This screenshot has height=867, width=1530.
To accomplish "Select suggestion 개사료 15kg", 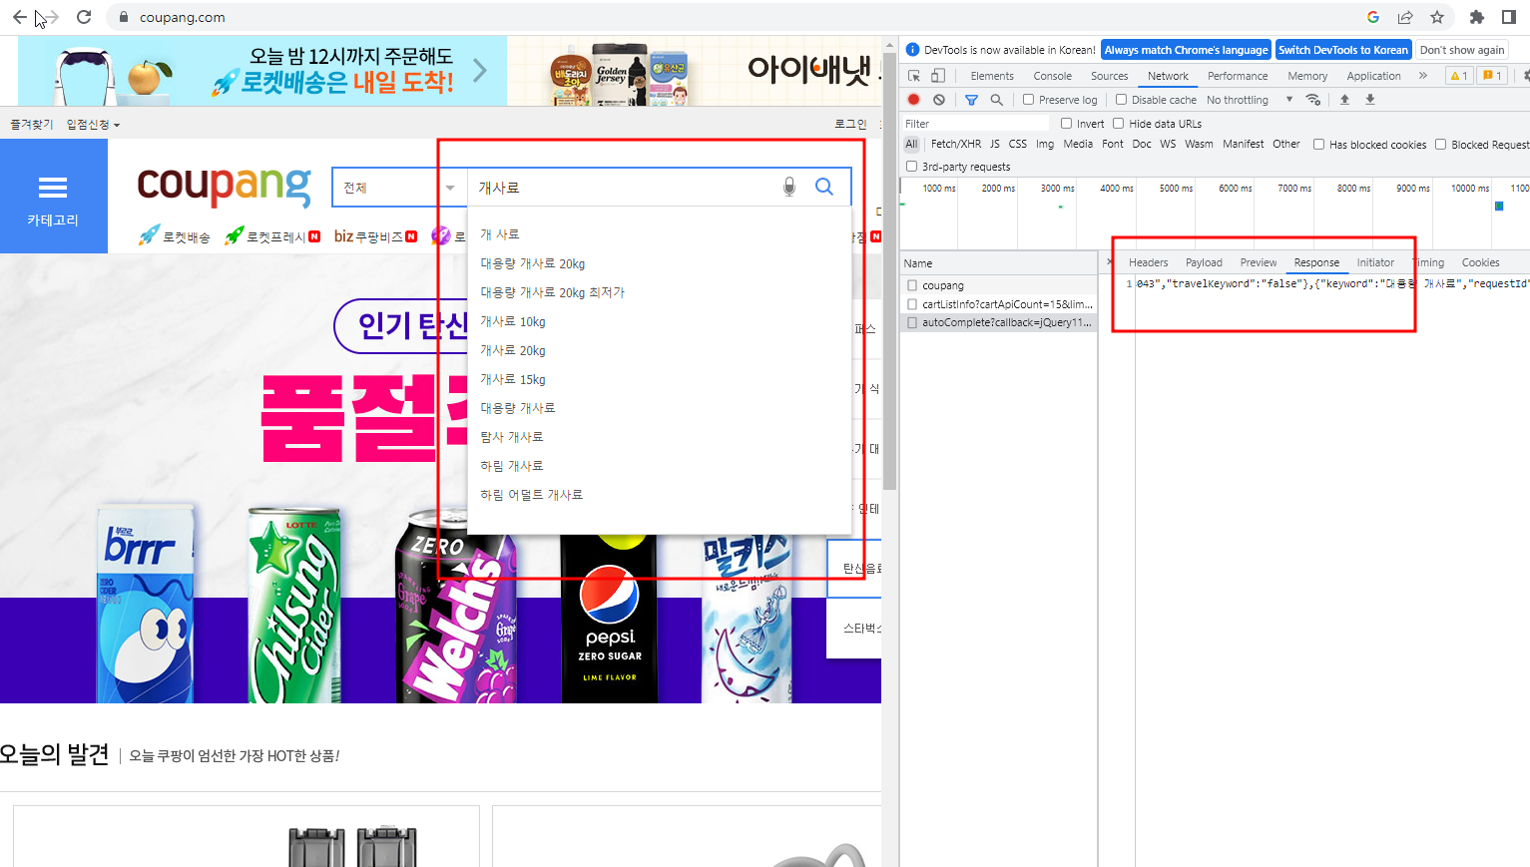I will (x=512, y=379).
